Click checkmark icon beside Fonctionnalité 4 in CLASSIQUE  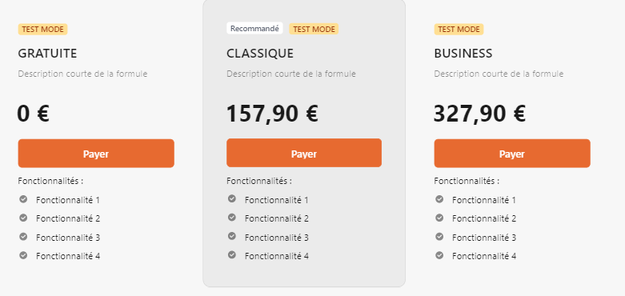click(232, 254)
